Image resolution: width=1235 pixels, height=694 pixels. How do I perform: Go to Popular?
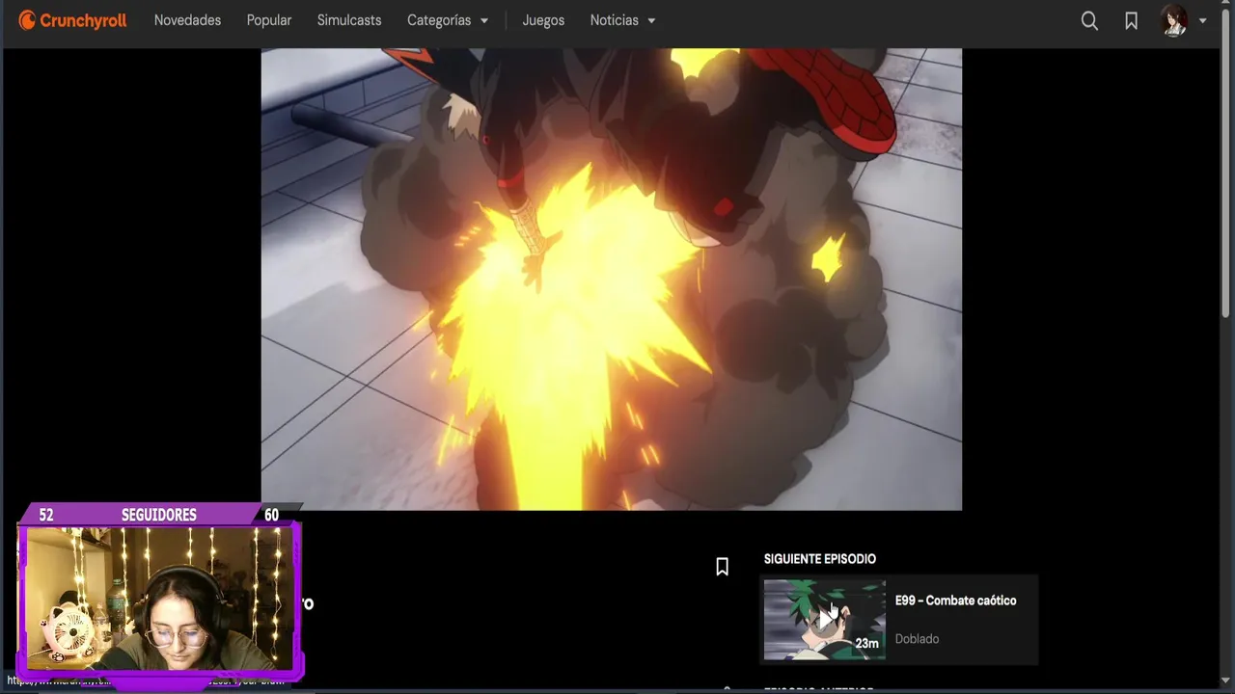click(268, 20)
